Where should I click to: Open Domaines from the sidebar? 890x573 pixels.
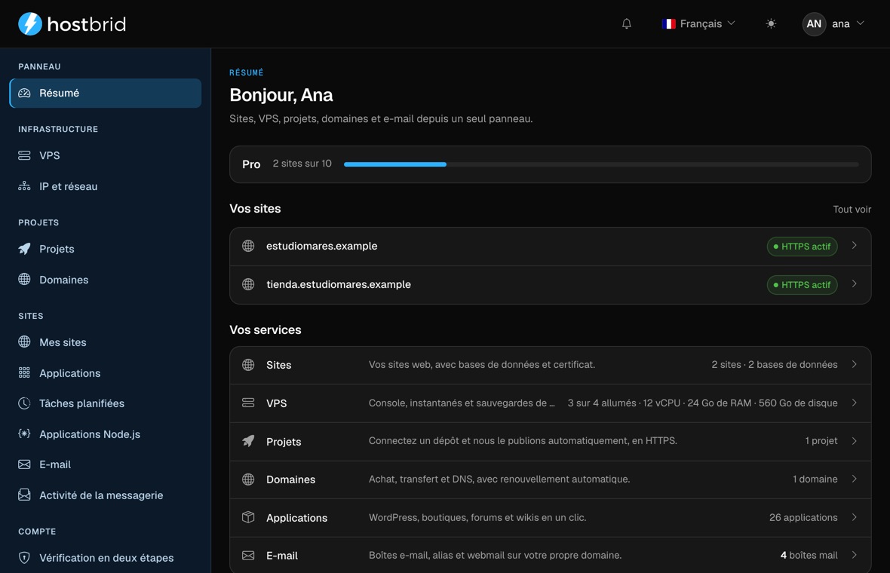coord(106,279)
